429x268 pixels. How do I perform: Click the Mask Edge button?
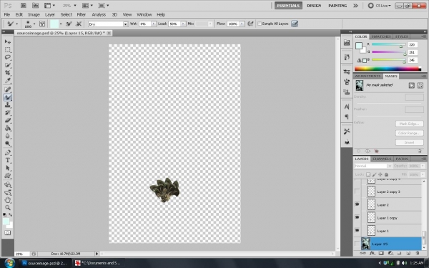[409, 124]
